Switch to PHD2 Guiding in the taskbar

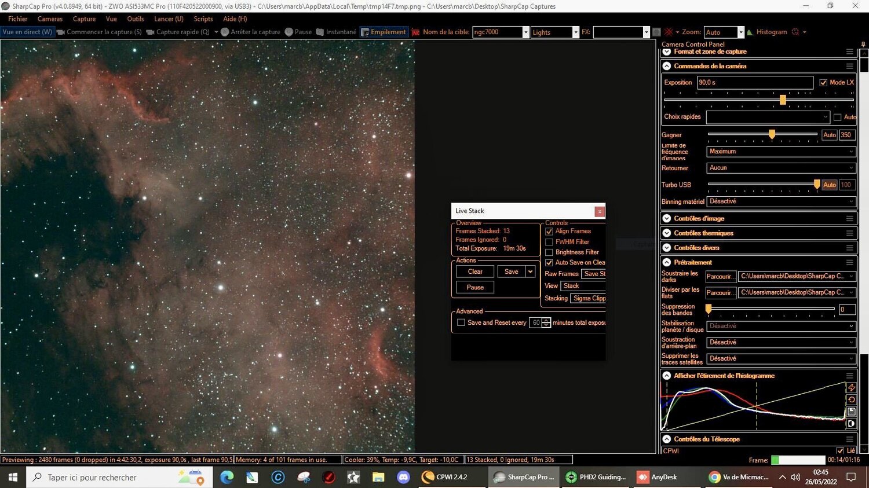pyautogui.click(x=596, y=477)
